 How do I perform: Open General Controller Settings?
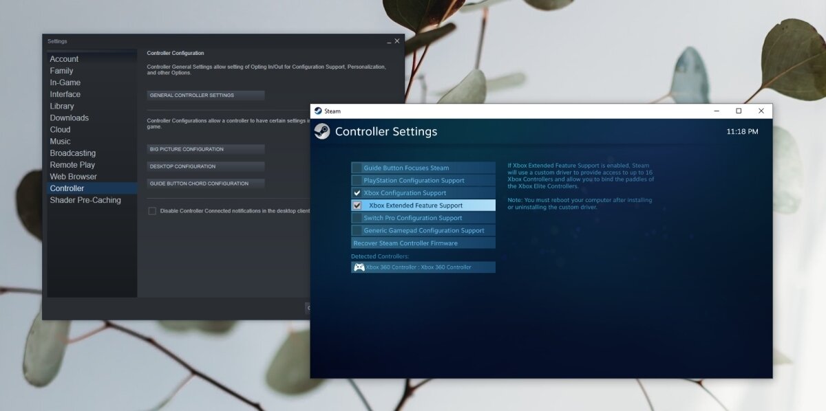click(x=206, y=96)
